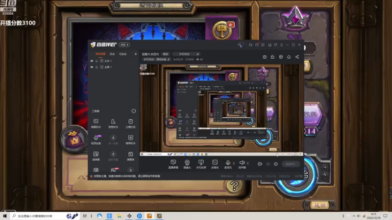
Task: Open the 弹幕助手 tool in the toolbox
Action: (96, 124)
